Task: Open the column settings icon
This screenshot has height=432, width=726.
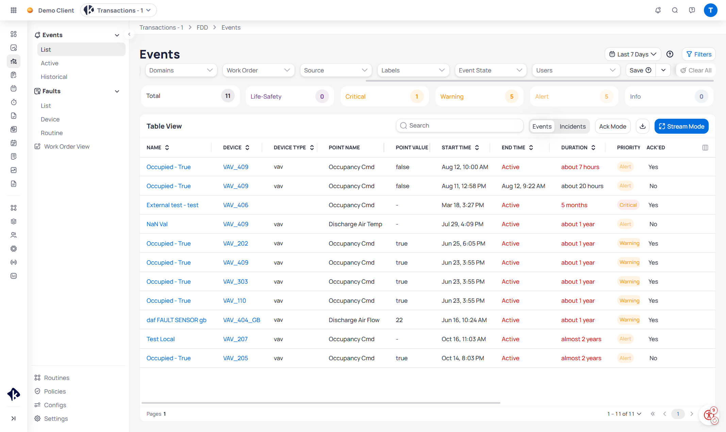Action: 705,148
